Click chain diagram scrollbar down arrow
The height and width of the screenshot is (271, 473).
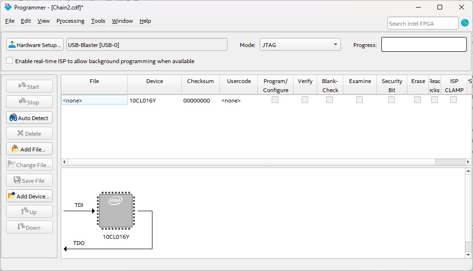tap(468, 255)
